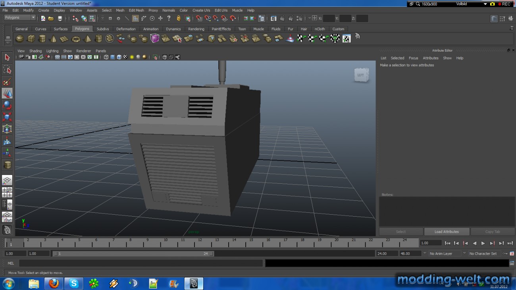Click the MEL command line input
The width and height of the screenshot is (516, 290).
pos(141,263)
